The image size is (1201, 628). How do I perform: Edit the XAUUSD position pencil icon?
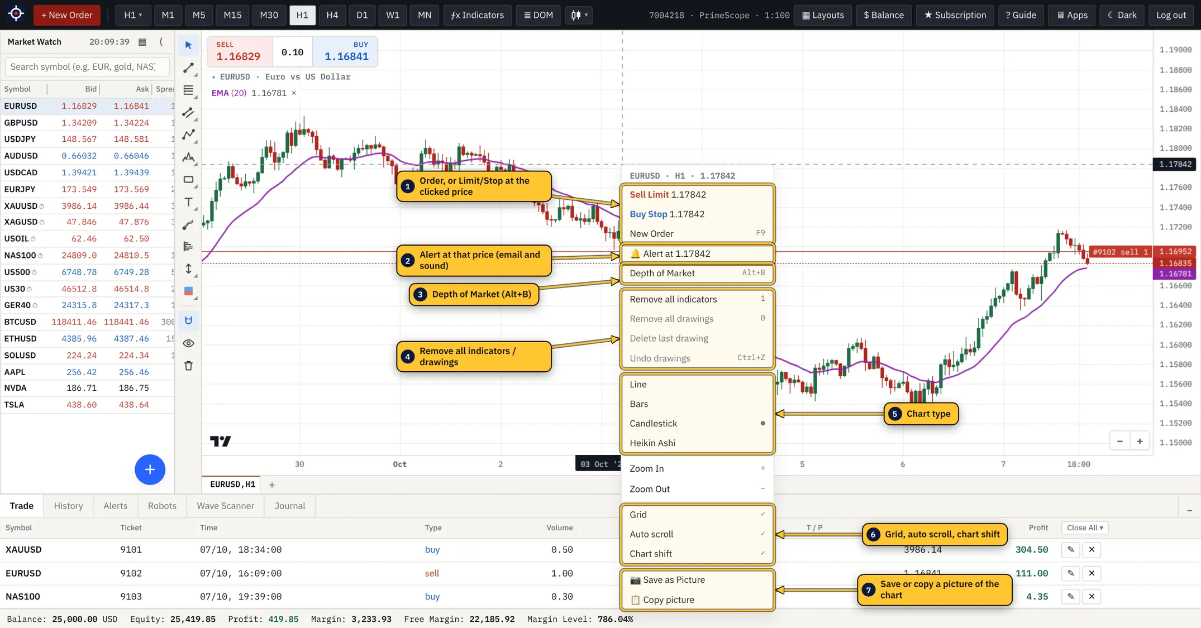1070,549
